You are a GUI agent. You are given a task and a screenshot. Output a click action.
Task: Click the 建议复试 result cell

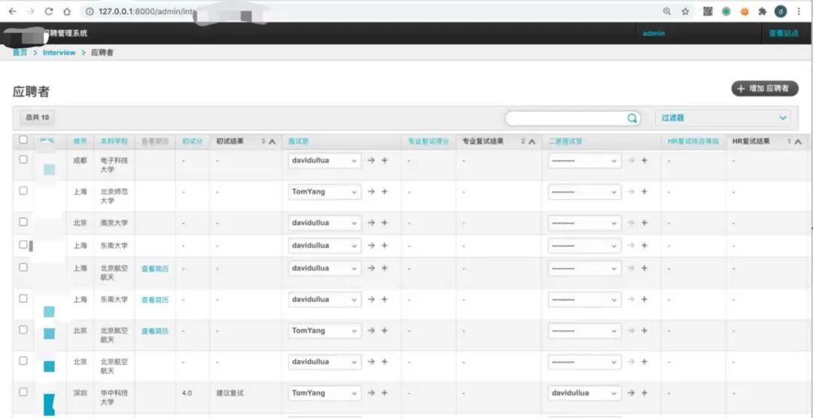point(230,392)
